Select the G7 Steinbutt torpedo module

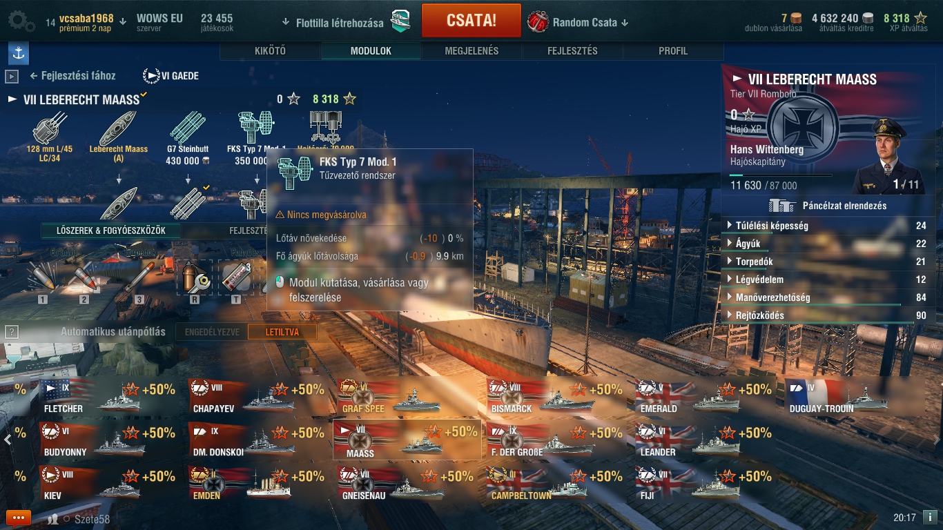(x=187, y=138)
